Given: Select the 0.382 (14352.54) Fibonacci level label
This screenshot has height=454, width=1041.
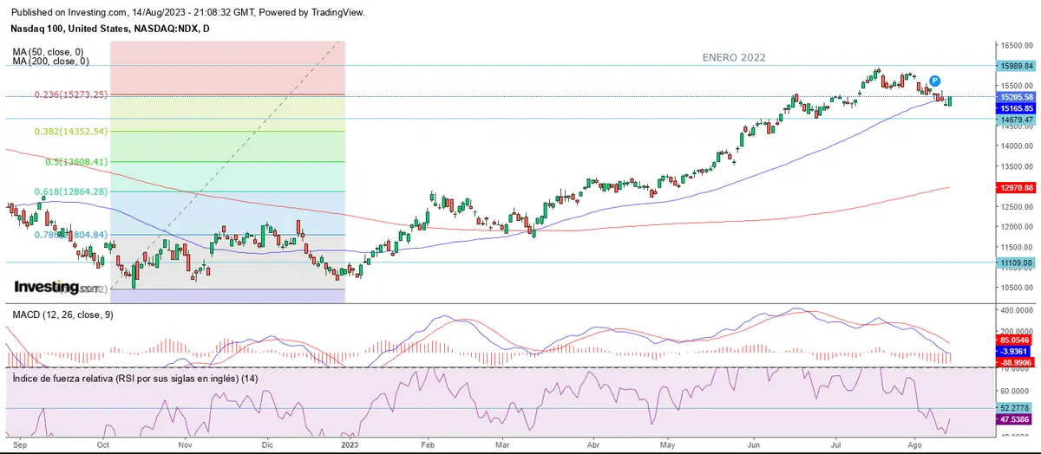Looking at the screenshot, I should click(x=71, y=132).
